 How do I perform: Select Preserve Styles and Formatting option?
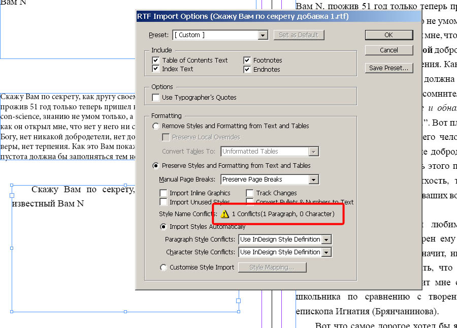pyautogui.click(x=156, y=166)
